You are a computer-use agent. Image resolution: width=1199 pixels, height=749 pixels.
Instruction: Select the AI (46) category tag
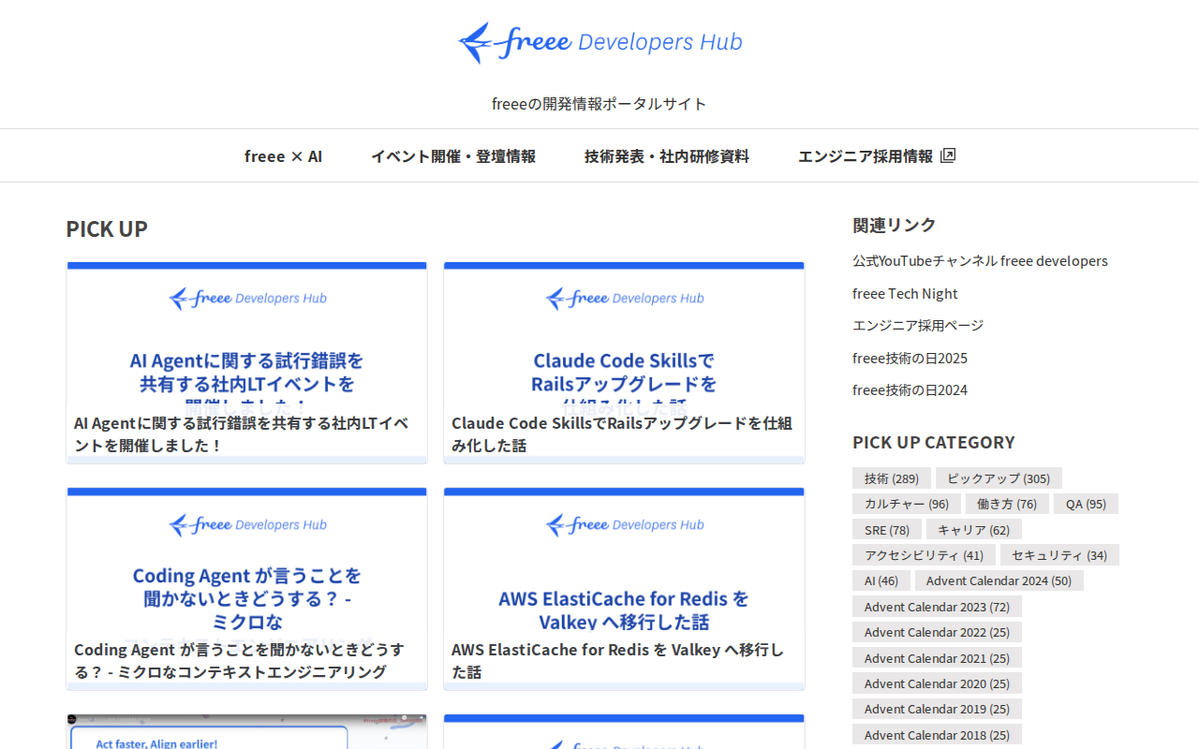point(881,580)
